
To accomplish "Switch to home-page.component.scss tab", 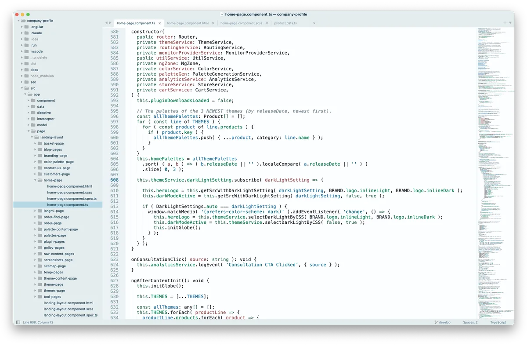I will [241, 23].
